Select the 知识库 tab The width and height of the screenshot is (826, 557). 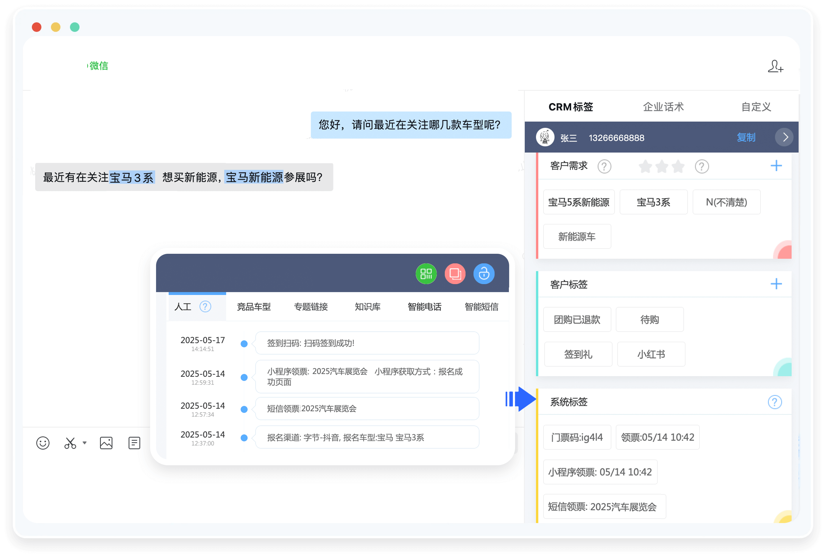click(x=367, y=306)
